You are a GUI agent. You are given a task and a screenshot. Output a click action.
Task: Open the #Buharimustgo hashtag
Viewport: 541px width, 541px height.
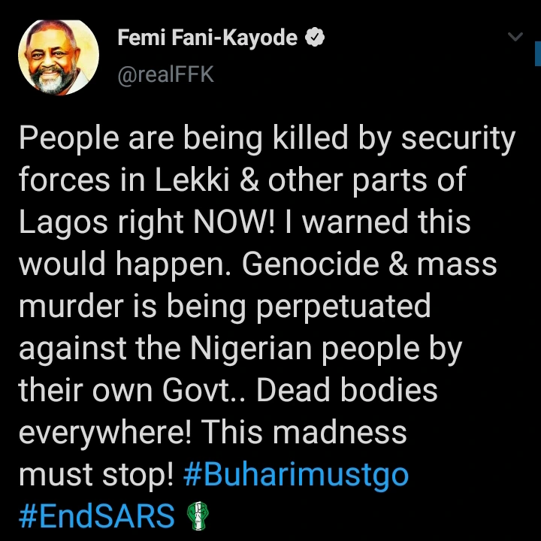(295, 474)
